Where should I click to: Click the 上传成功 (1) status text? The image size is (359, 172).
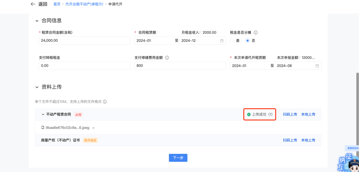click(262, 114)
